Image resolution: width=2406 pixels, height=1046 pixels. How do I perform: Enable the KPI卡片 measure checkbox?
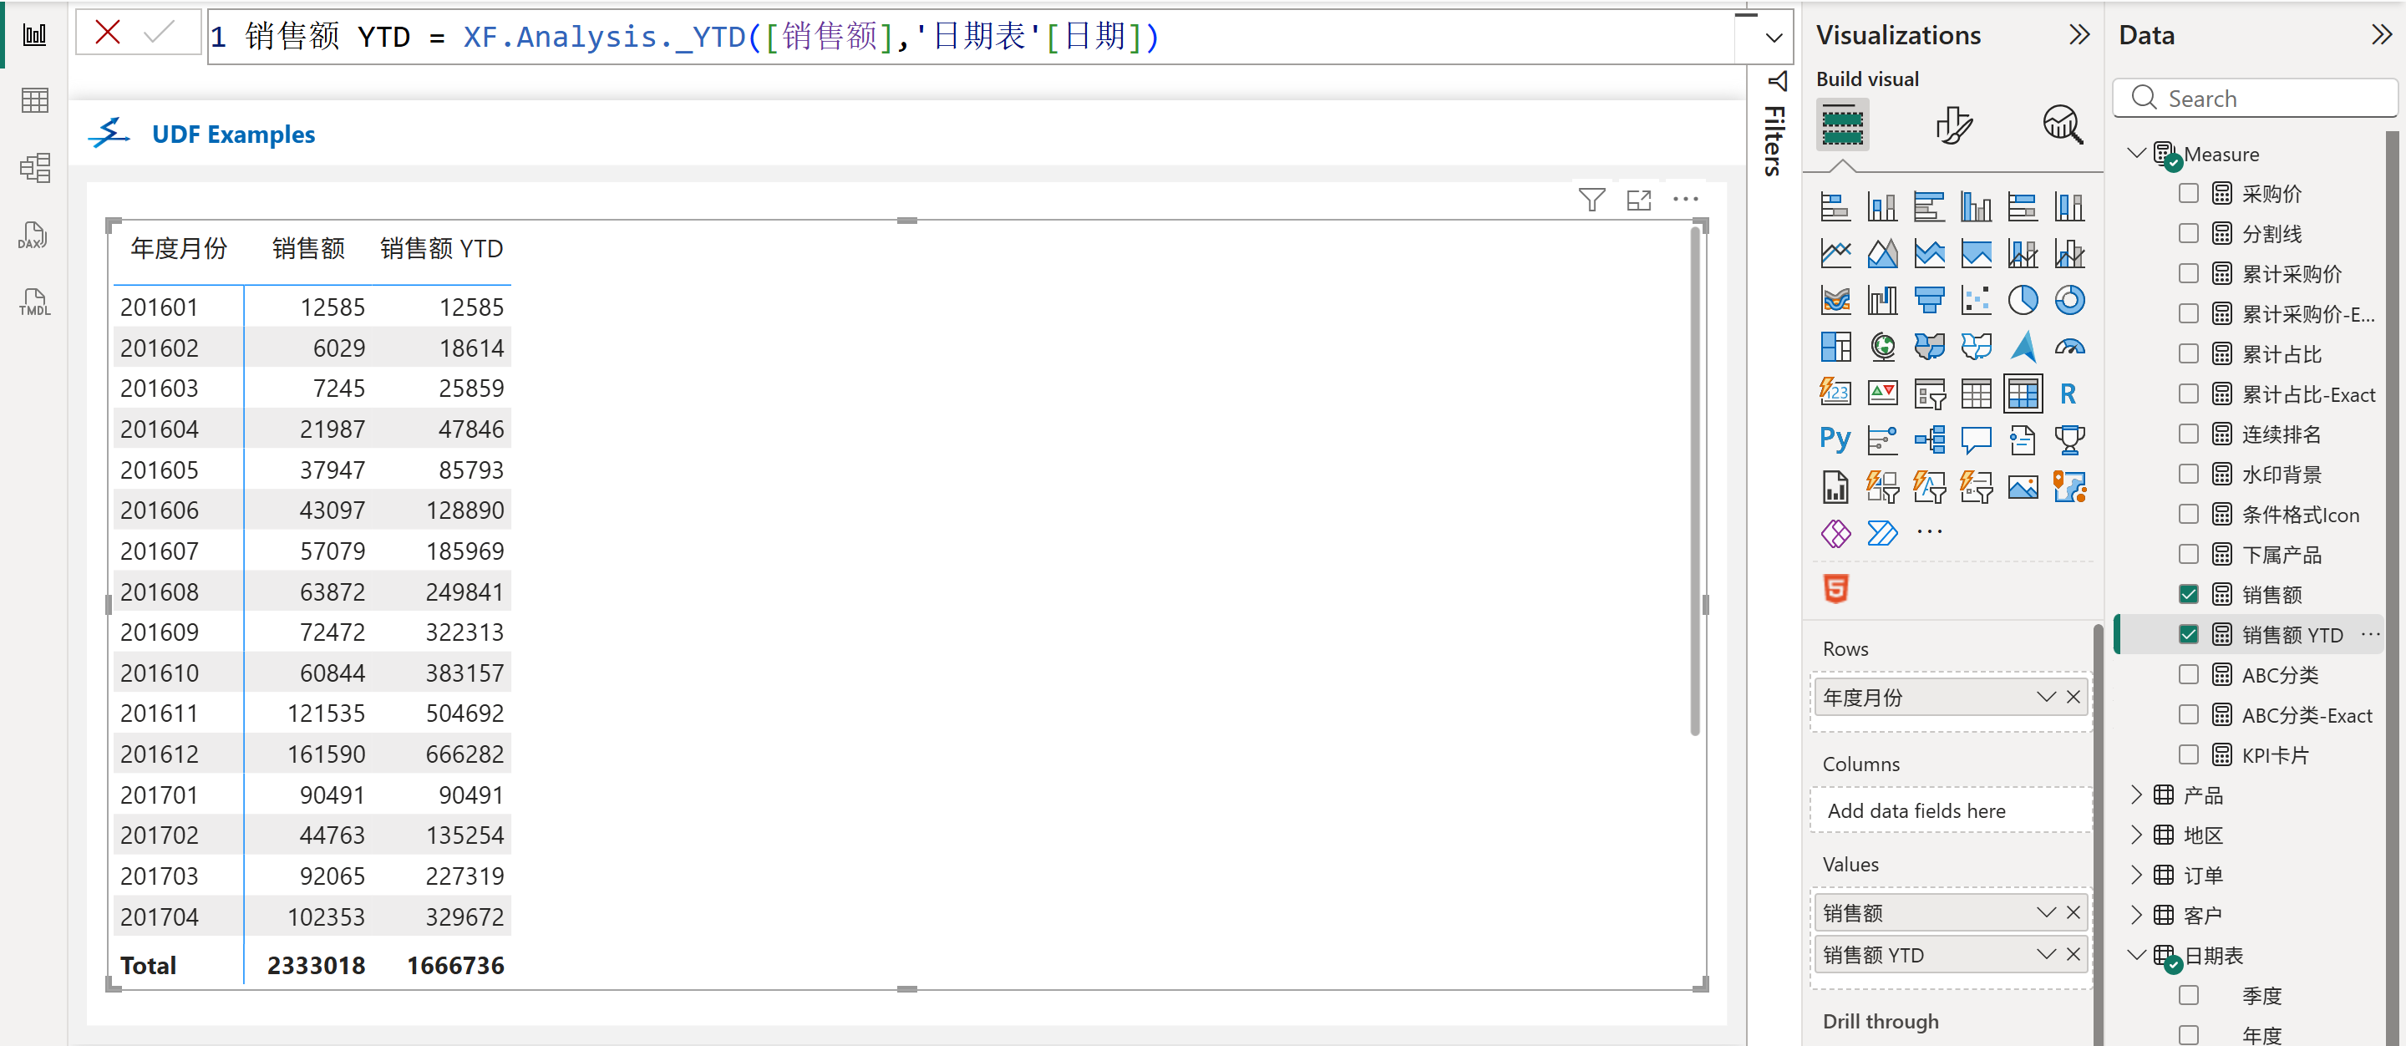tap(2189, 754)
